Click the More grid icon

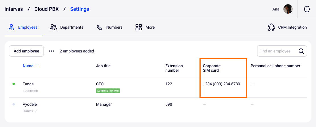point(139,27)
